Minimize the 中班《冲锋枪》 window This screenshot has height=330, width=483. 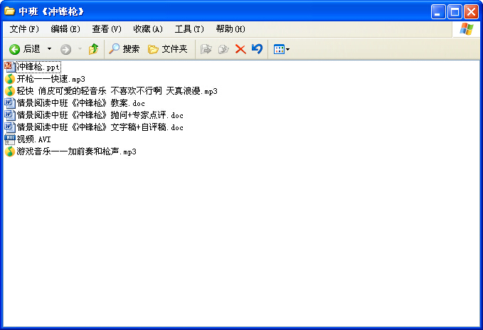438,11
